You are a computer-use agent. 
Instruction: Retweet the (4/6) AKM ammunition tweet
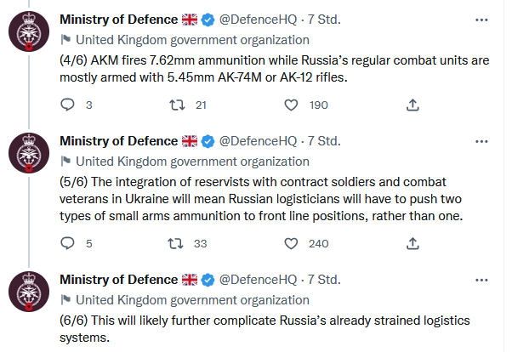[x=177, y=105]
